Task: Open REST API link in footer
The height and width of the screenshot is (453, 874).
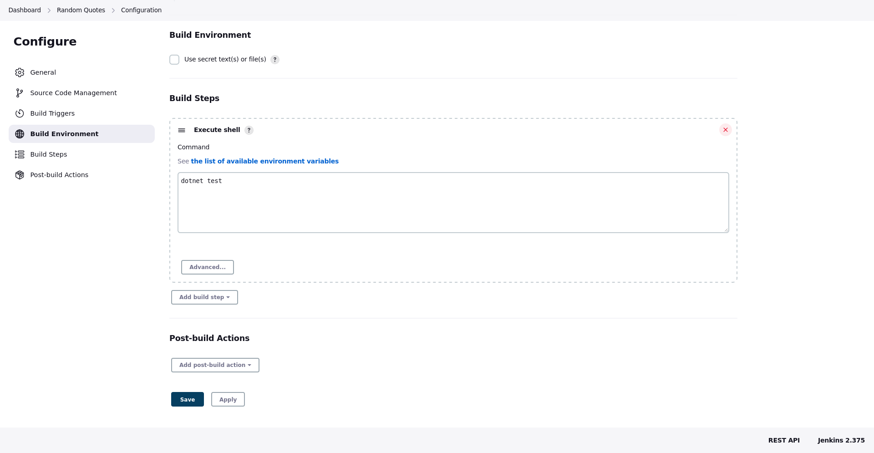Action: (784, 440)
